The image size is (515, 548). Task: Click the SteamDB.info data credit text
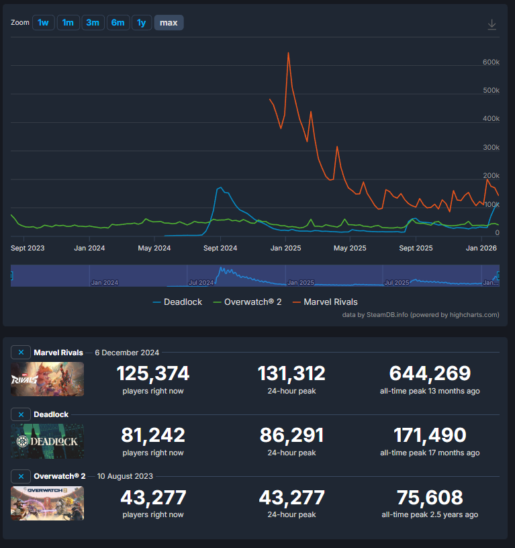point(421,315)
